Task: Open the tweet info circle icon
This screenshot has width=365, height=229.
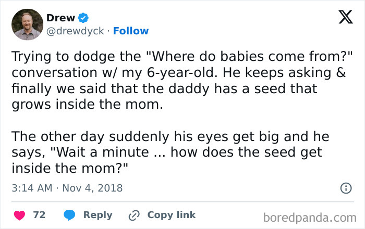Action: [346, 188]
